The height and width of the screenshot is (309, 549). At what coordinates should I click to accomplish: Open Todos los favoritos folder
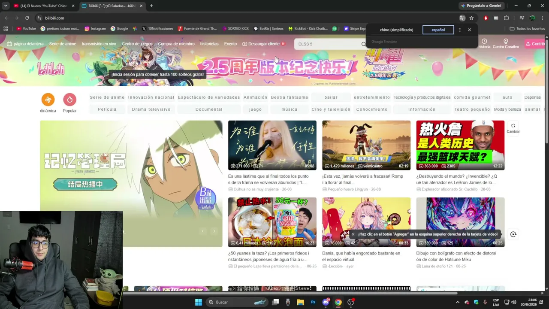coord(527,29)
